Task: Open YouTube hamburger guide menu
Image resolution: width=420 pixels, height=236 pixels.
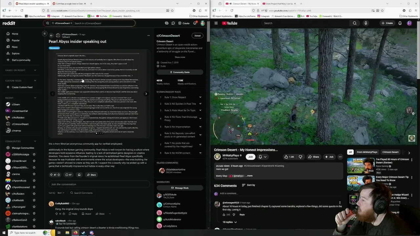Action: point(216,23)
